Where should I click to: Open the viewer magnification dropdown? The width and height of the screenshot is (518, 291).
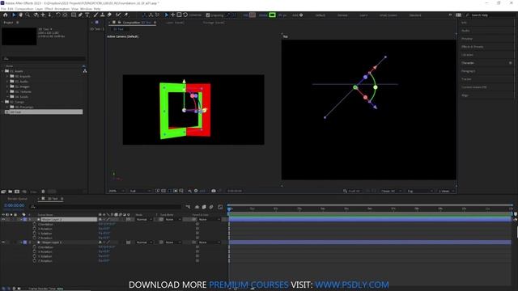pos(117,191)
